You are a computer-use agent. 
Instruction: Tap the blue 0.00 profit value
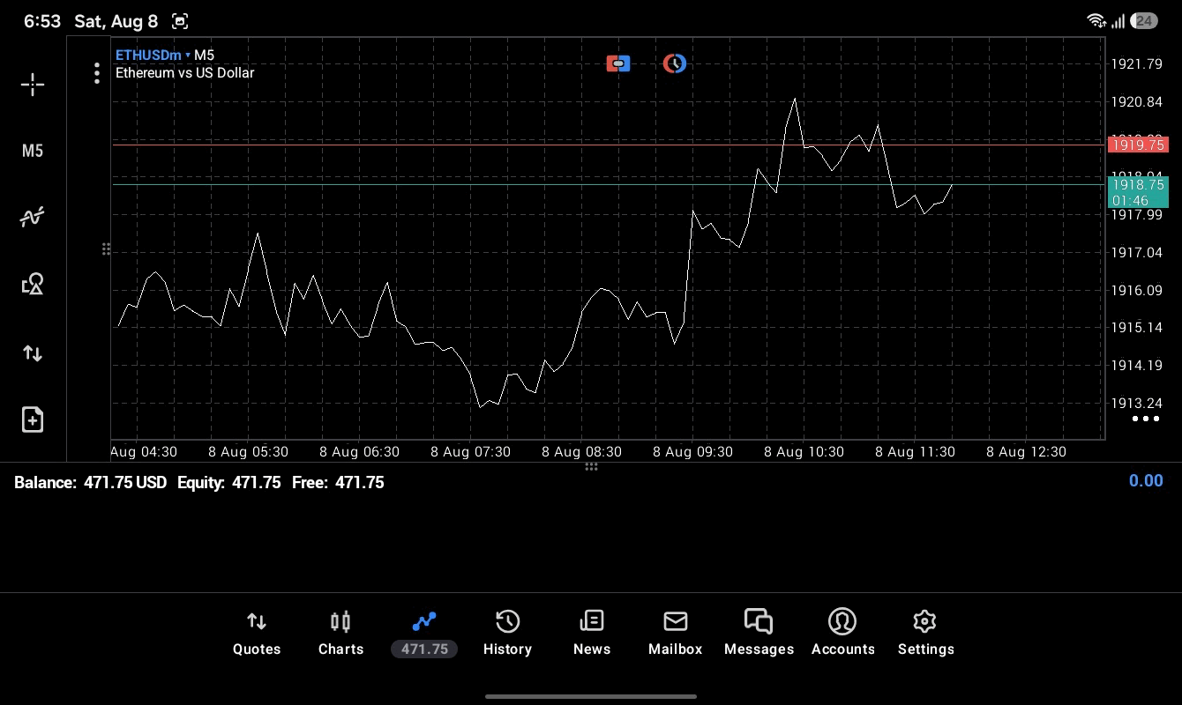[1146, 480]
